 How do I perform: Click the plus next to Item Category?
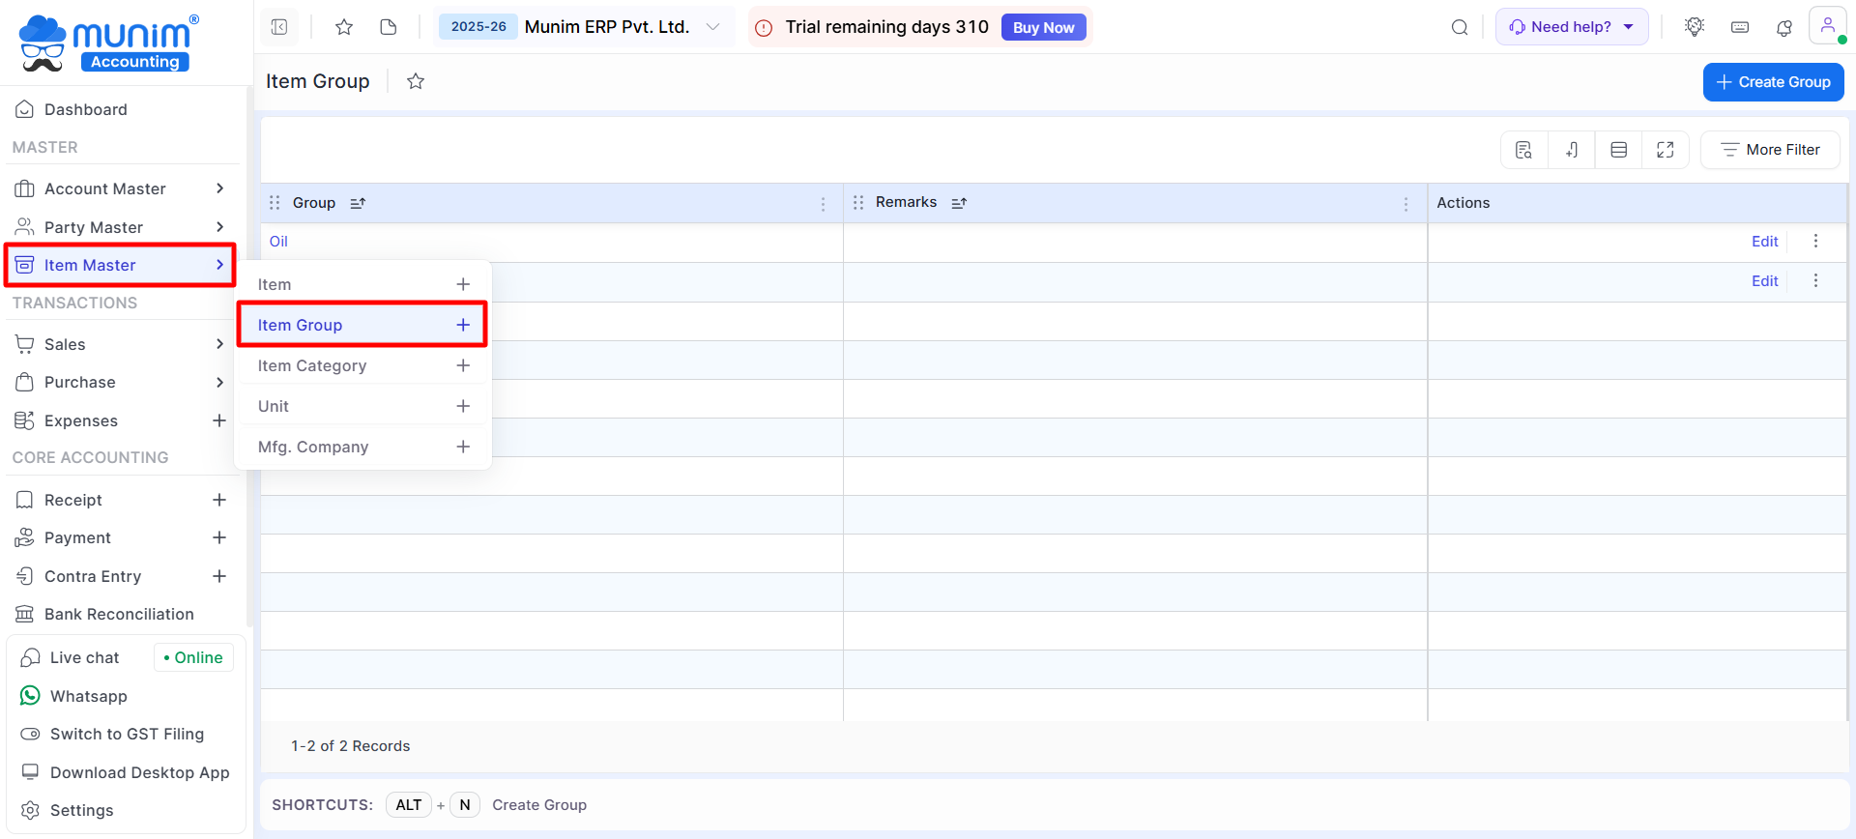click(463, 365)
